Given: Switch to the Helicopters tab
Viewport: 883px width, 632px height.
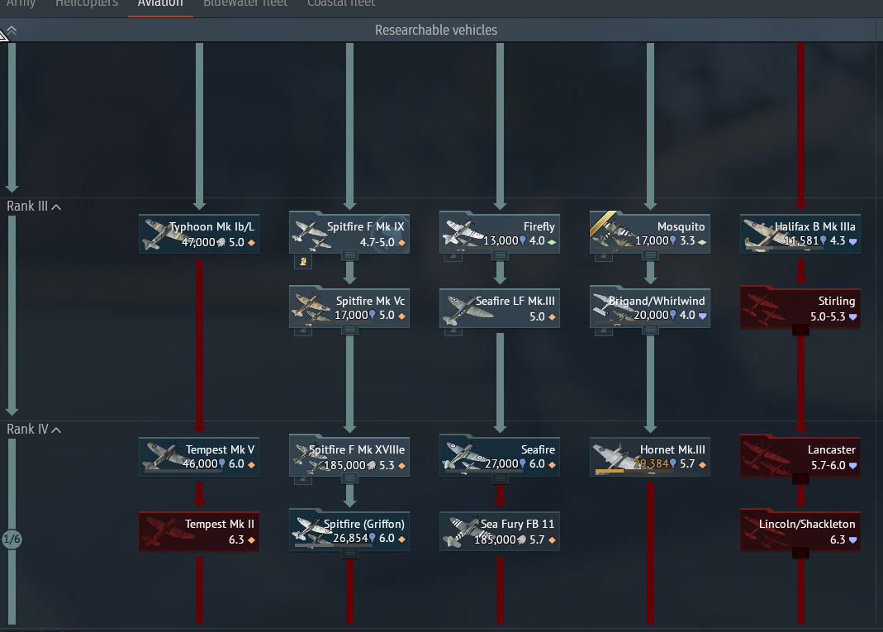Looking at the screenshot, I should click(87, 4).
